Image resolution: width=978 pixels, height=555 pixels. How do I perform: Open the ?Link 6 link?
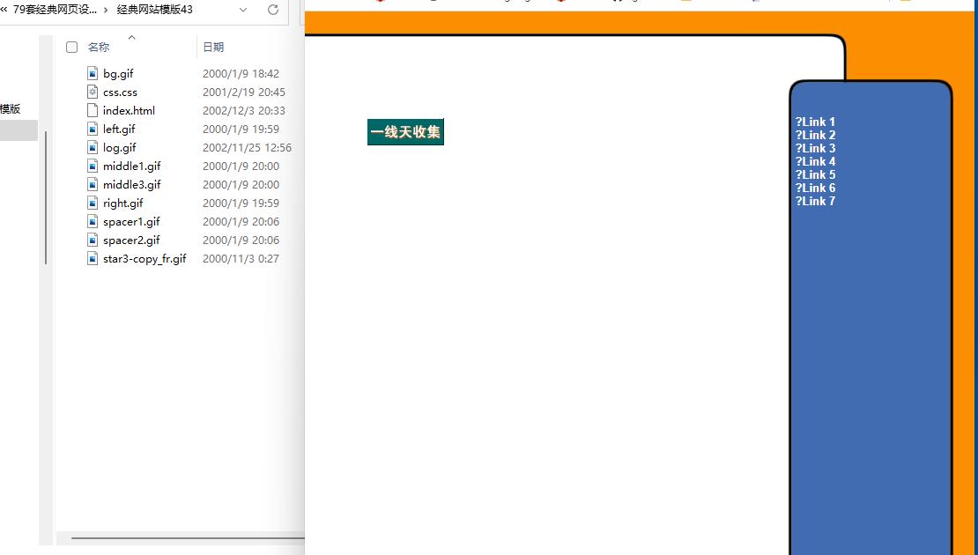(815, 188)
